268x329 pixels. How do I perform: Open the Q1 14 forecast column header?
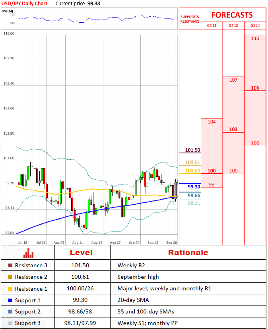255,25
